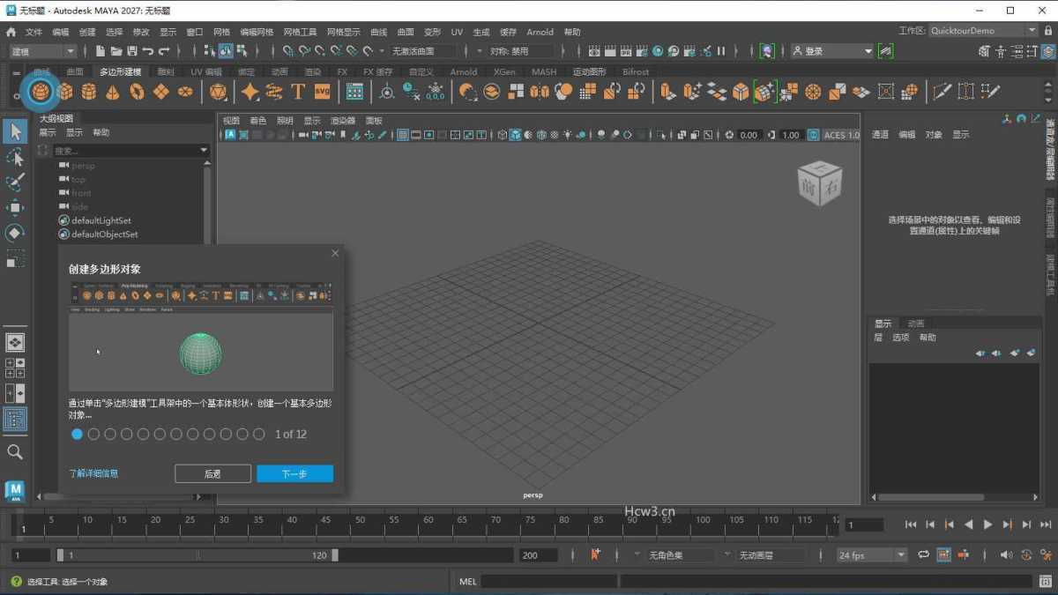Image resolution: width=1058 pixels, height=595 pixels.
Task: Open the Type tool from the shelf
Action: coord(298,91)
